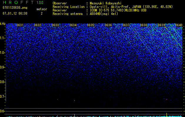Click the red-green echo dot near 0639

166,99
